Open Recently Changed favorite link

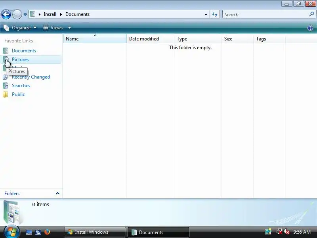31,77
